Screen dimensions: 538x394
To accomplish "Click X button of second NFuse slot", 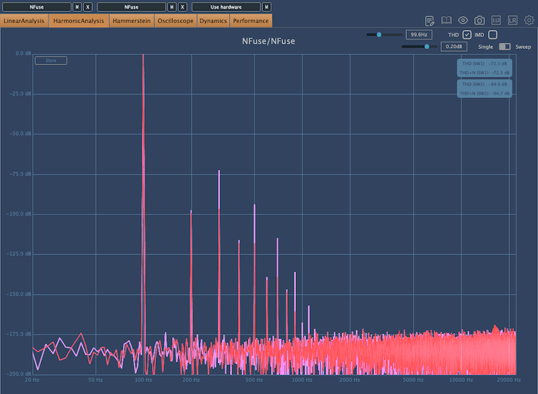I will (x=182, y=7).
